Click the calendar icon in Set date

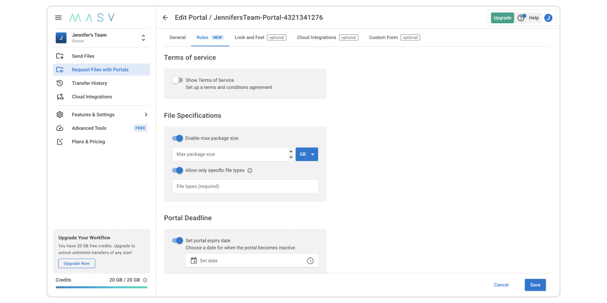(x=193, y=261)
